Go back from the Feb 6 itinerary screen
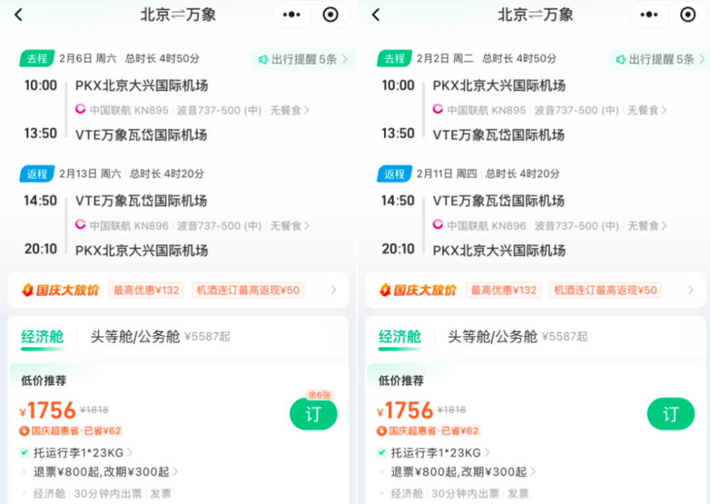This screenshot has width=710, height=504. (x=18, y=15)
